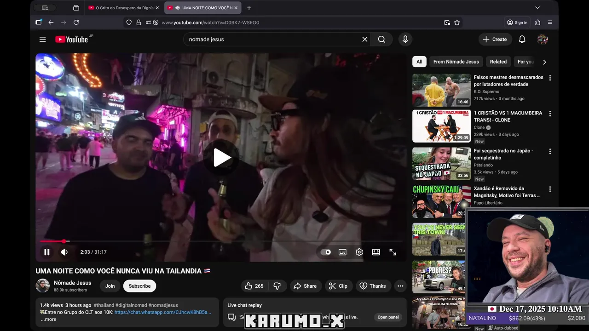
Task: Go back in browser history
Action: click(51, 23)
